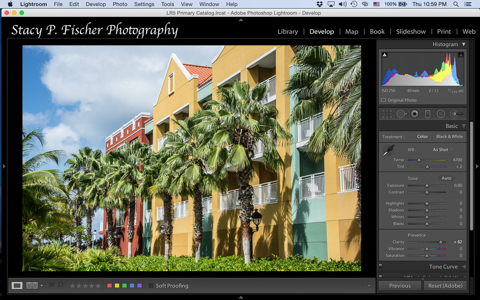
Task: Flag the photo as rejected
Action: tap(60, 285)
